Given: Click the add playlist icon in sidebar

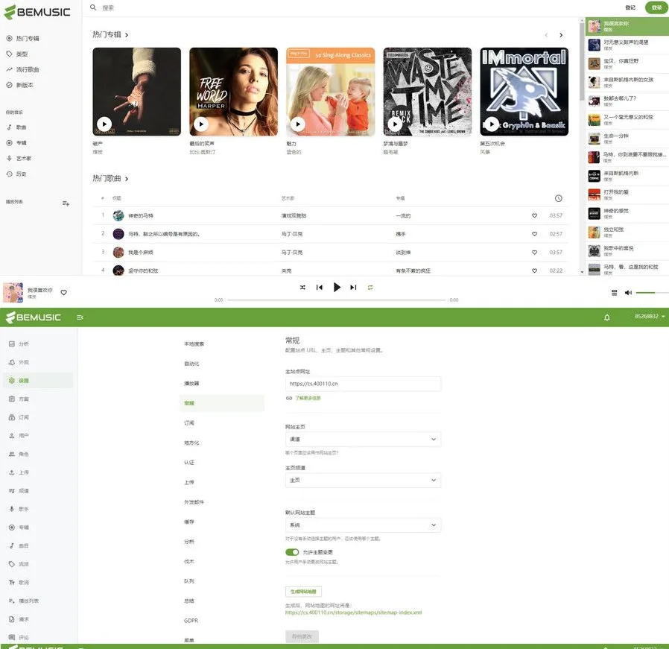Looking at the screenshot, I should [x=66, y=203].
